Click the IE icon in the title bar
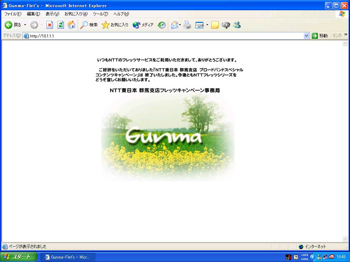The image size is (350, 262). 5,5
